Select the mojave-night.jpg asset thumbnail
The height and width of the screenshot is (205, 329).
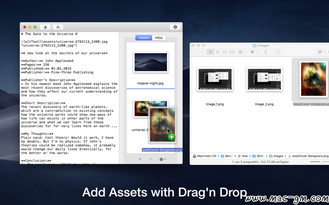tap(151, 62)
